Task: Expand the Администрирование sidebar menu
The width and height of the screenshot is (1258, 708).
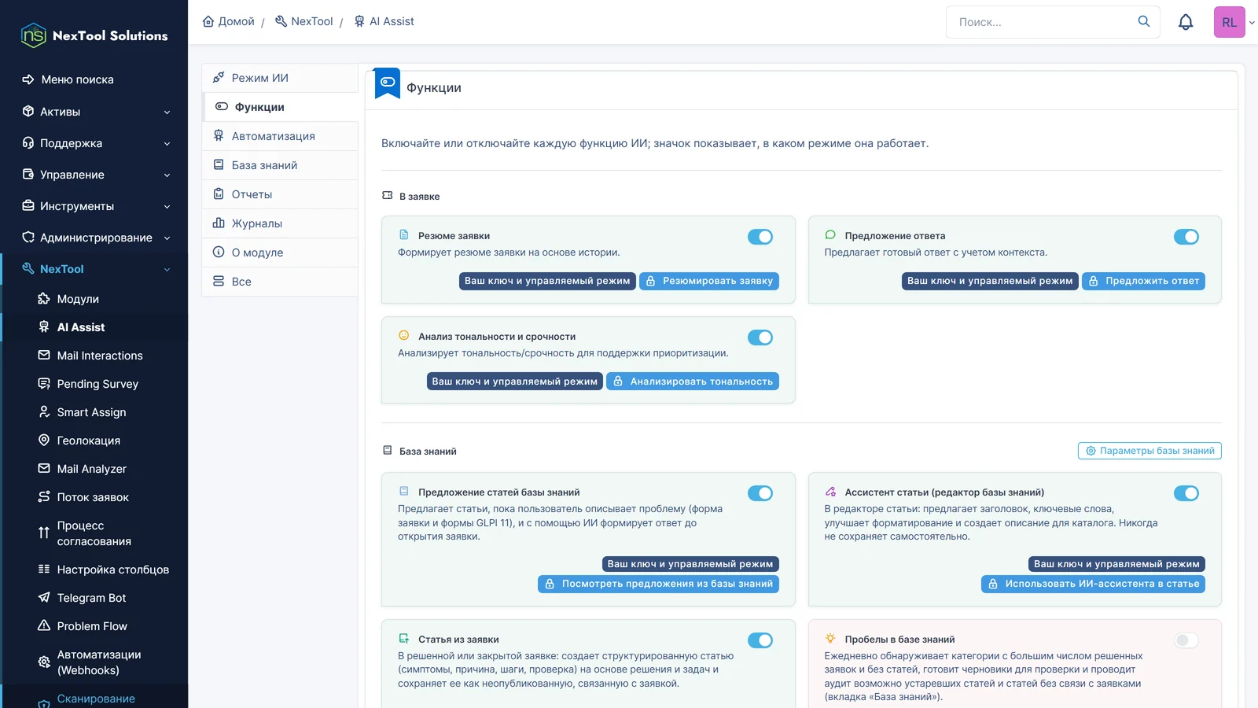Action: (x=94, y=238)
